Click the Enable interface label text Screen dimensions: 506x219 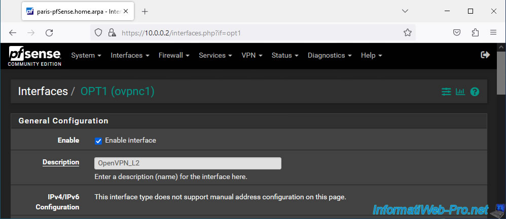coord(130,141)
